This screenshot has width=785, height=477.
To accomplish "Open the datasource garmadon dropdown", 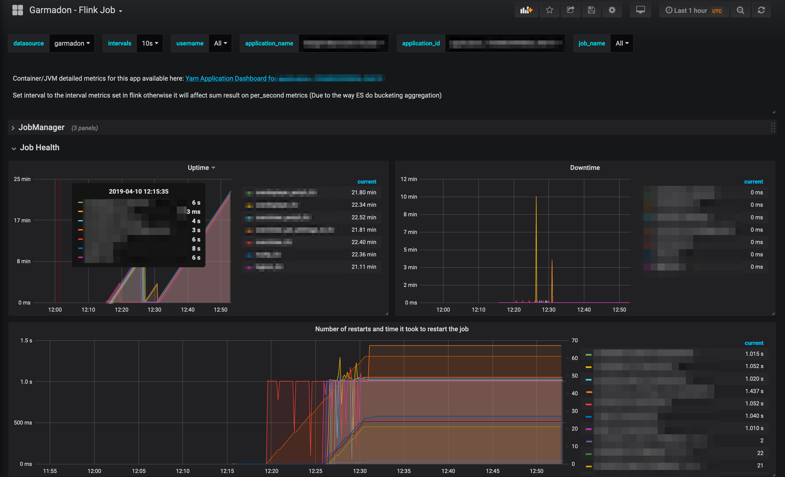I will click(72, 43).
